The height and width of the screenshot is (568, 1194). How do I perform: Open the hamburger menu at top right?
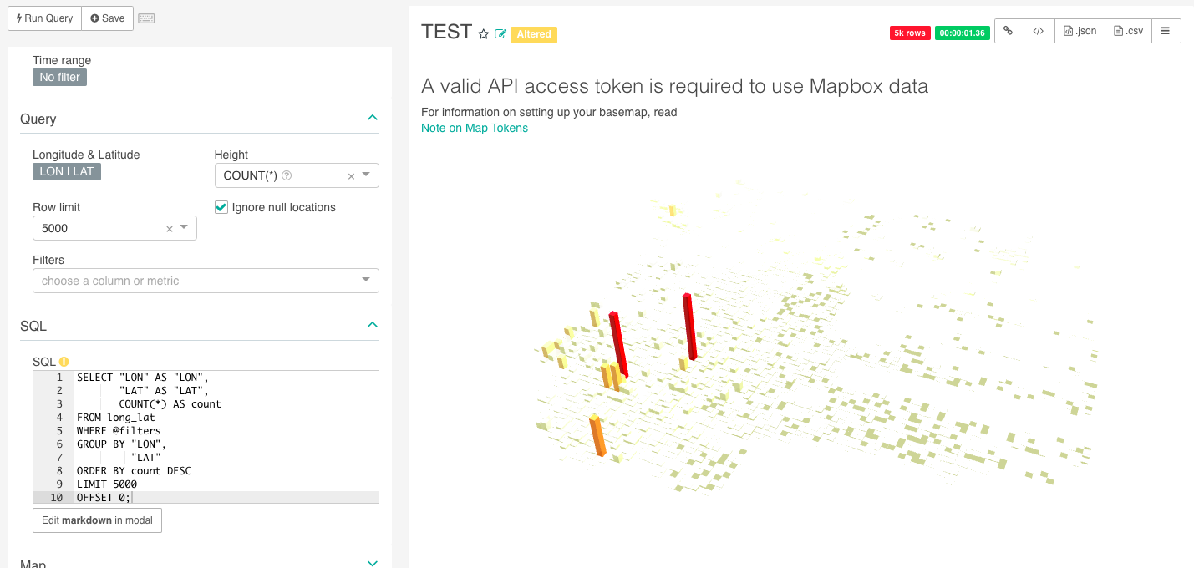tap(1166, 31)
